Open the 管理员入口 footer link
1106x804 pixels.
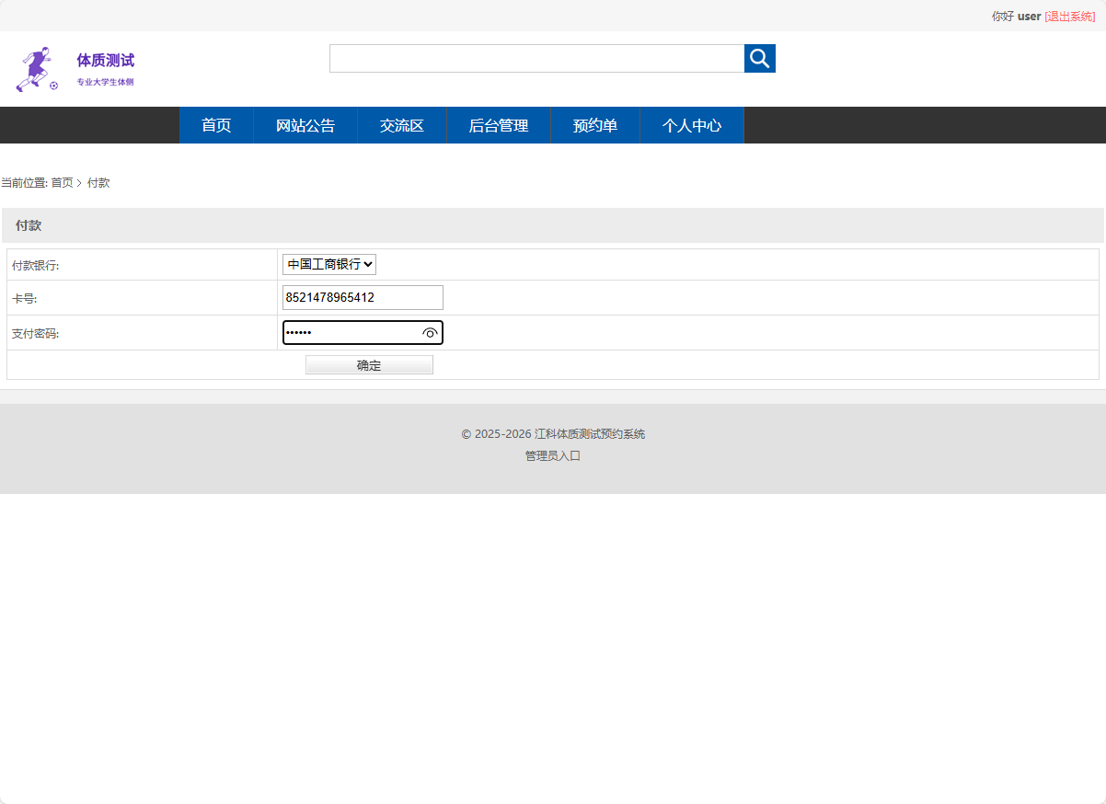(x=553, y=455)
